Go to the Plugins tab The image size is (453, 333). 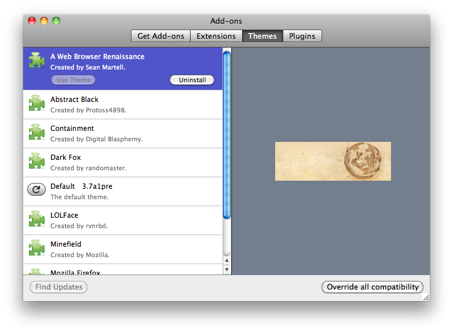pos(302,36)
